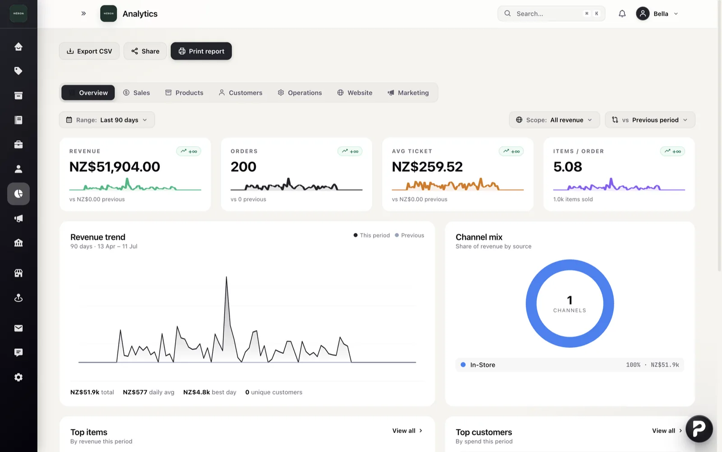Click the logo next to the Analytics title

coord(109,14)
